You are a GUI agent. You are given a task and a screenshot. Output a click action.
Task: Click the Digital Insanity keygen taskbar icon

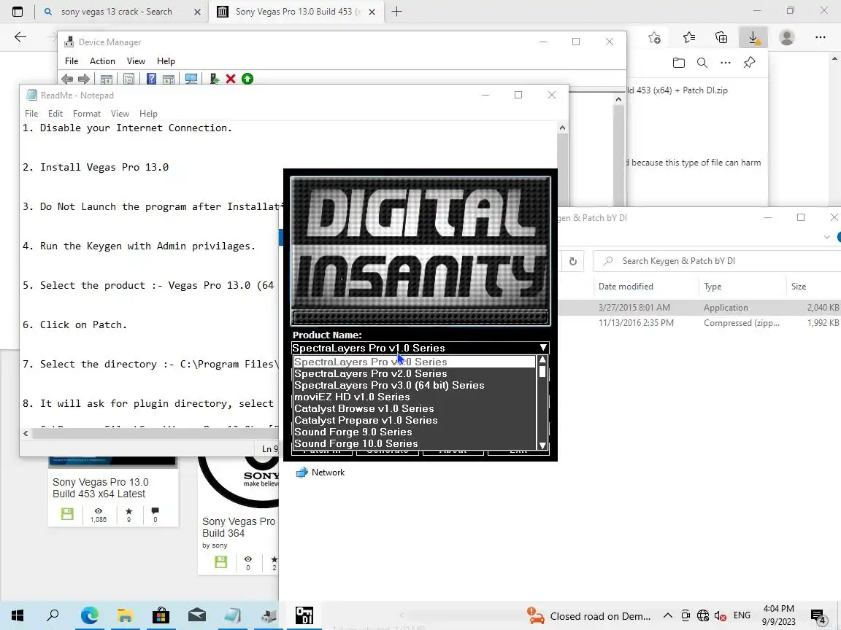point(304,615)
